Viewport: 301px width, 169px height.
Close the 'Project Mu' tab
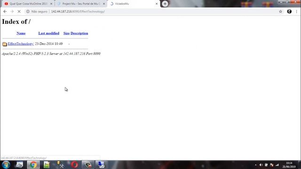(x=104, y=4)
